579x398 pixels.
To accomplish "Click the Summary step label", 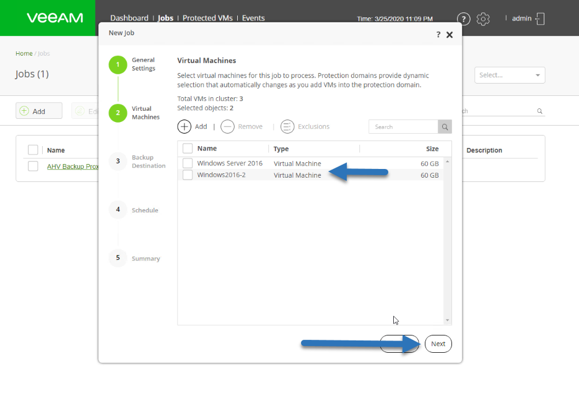I will point(146,259).
